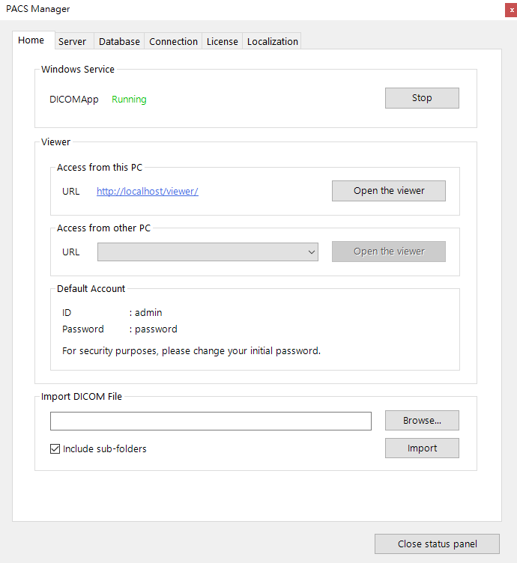Expand the URL dropdown for other PC access

pos(312,252)
